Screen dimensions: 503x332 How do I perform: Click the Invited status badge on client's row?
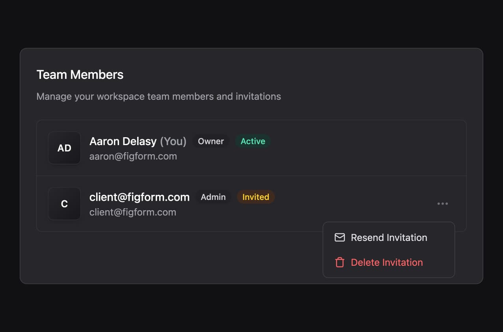[x=255, y=197]
